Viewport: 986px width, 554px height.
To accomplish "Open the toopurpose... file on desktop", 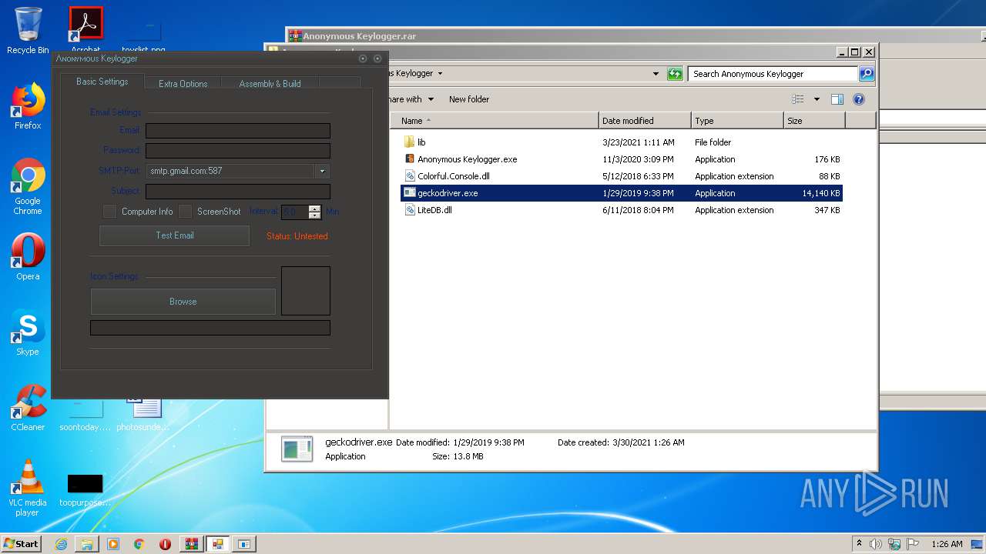I will 85,491.
